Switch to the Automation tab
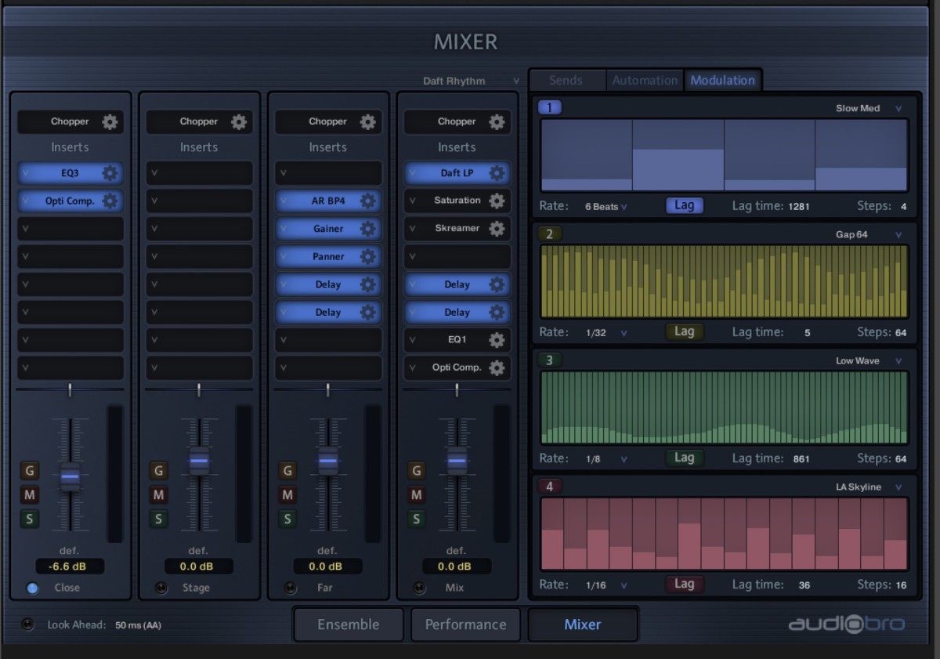 (645, 80)
